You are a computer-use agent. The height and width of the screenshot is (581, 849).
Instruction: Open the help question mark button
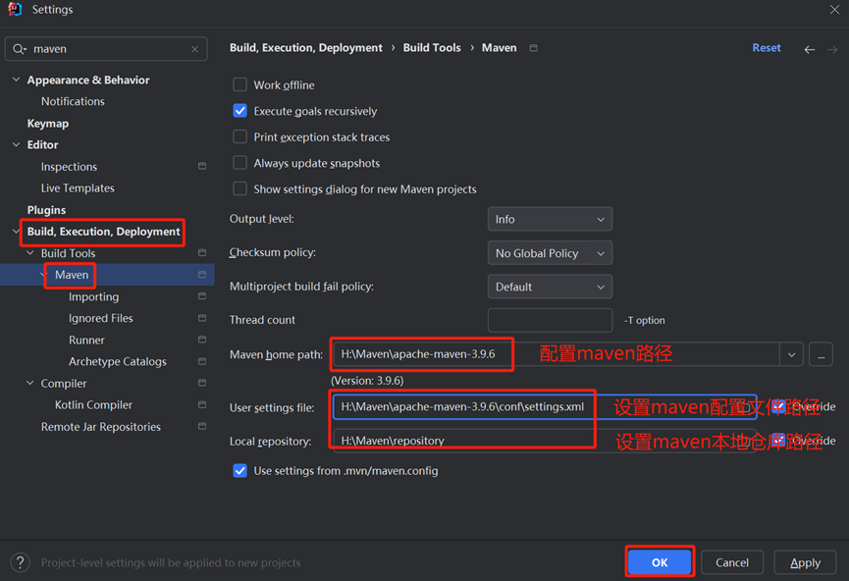click(20, 562)
